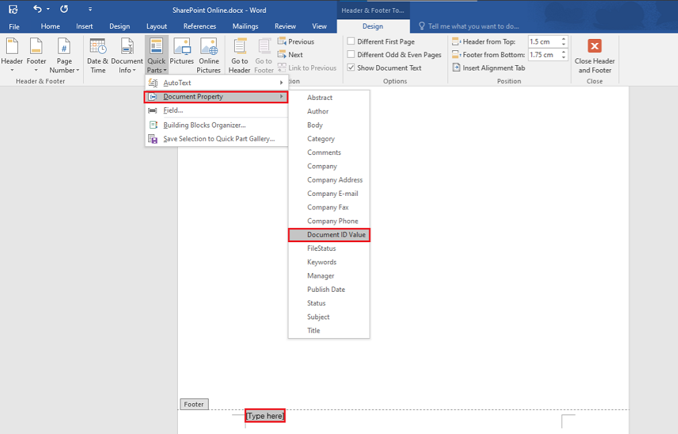Toggle Show Document Text checkbox
The width and height of the screenshot is (678, 434).
click(351, 68)
